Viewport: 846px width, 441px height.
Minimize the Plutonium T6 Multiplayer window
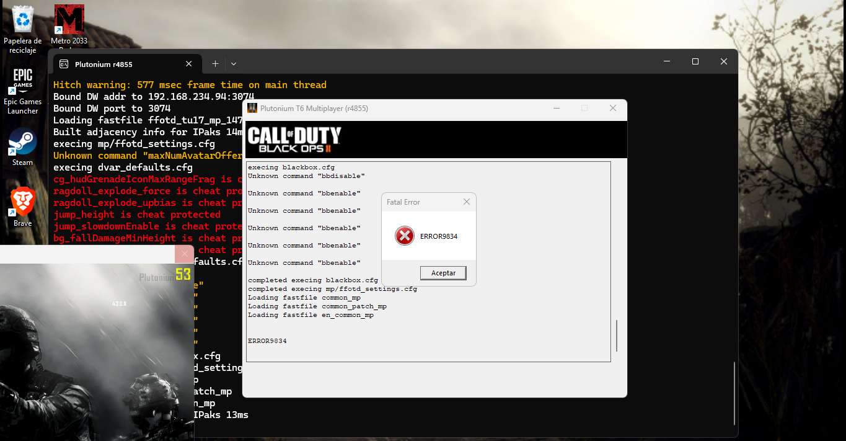click(x=555, y=108)
